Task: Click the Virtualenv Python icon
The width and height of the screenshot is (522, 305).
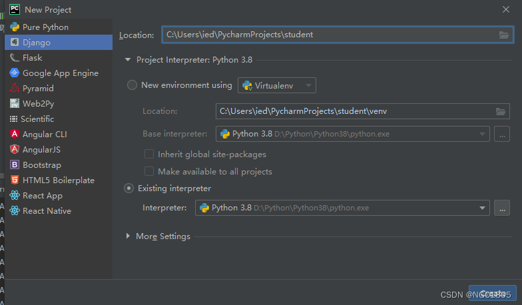Action: pos(248,85)
